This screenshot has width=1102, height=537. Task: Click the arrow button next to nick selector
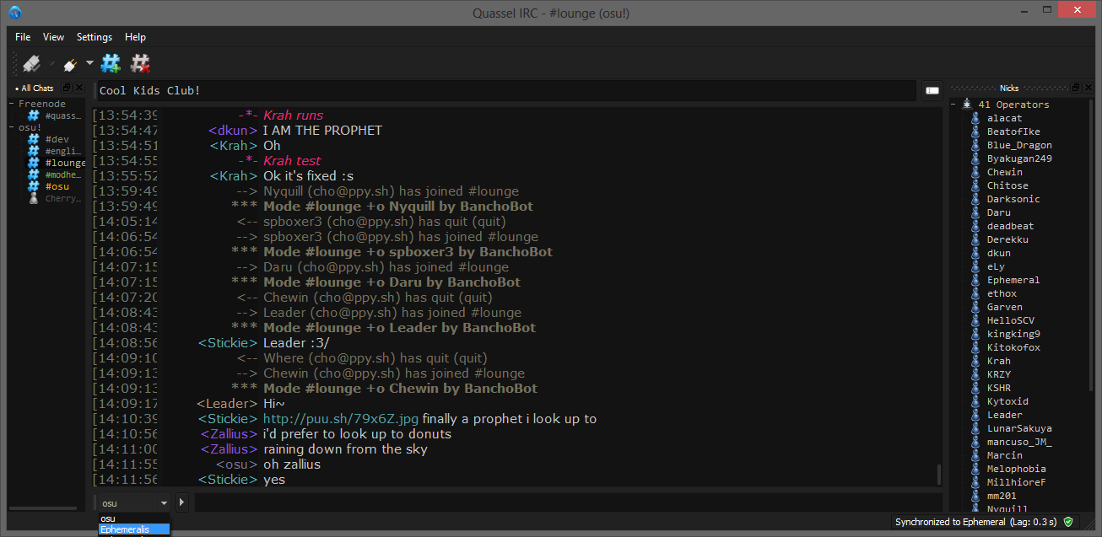182,502
